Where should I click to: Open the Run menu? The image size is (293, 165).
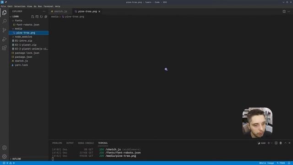40,6
